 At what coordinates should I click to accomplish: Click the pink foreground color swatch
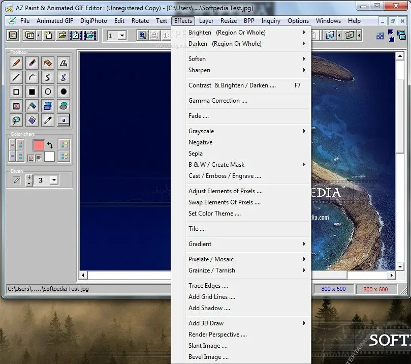pos(39,145)
